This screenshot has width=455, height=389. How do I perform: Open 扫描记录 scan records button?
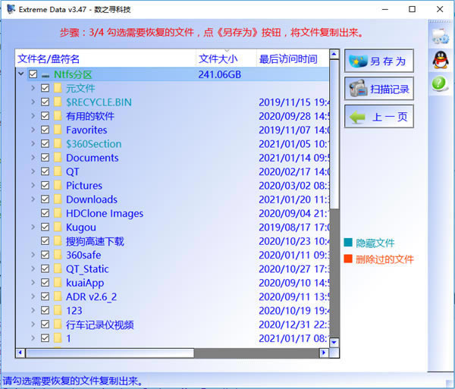tap(379, 89)
